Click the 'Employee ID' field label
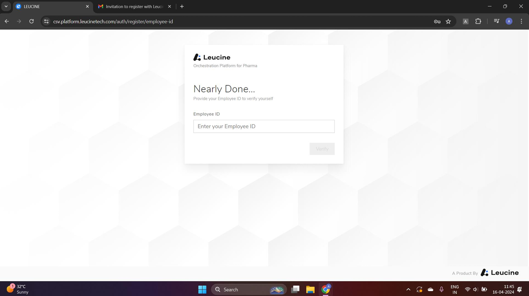The image size is (529, 296). pos(207,114)
